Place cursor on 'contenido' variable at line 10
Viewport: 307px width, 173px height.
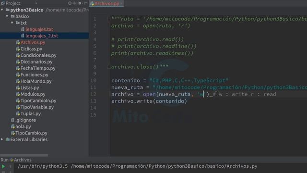click(126, 80)
